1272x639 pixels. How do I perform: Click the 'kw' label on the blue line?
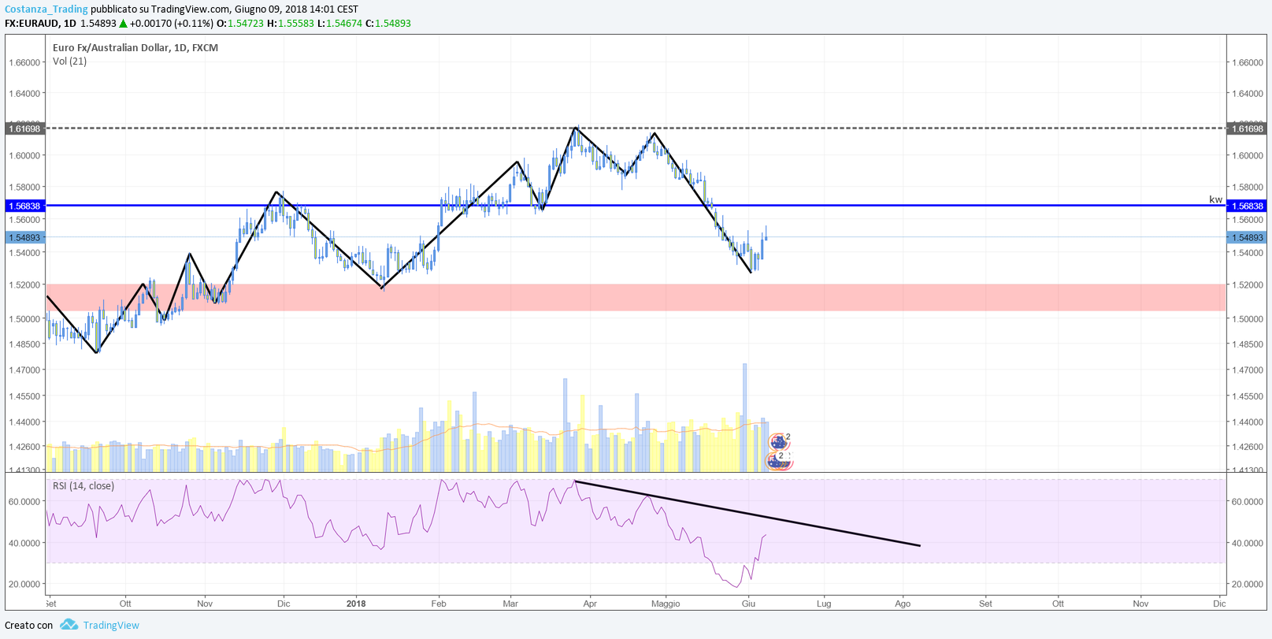1215,199
